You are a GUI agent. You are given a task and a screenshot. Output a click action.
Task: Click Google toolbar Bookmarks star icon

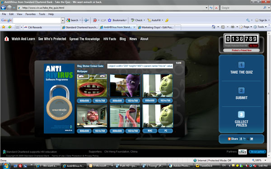(109, 20)
